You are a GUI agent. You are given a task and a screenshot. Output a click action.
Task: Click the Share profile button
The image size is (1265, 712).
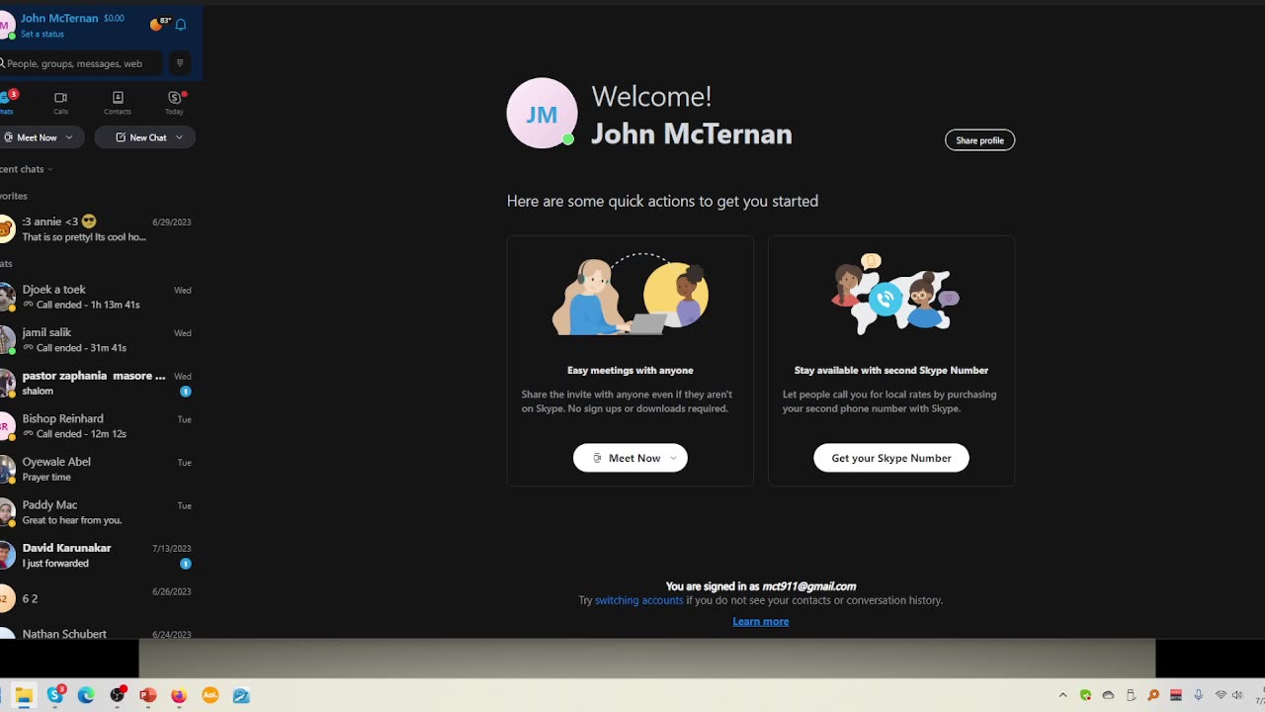click(x=979, y=140)
